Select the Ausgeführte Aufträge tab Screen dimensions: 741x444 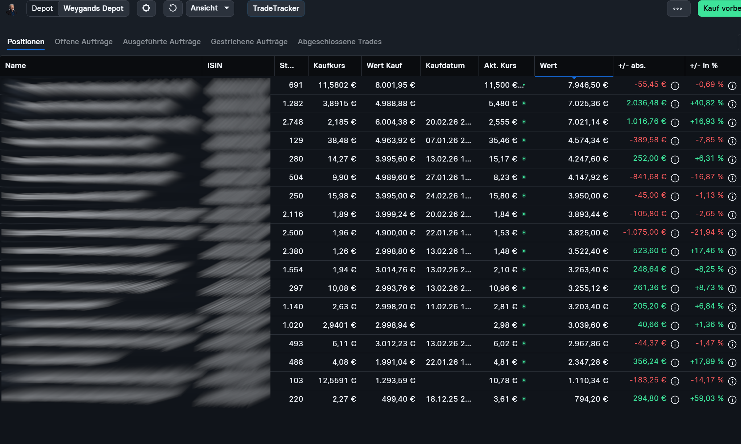[161, 42]
